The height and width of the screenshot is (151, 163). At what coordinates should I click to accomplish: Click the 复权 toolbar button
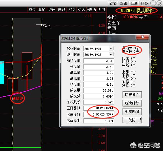click(32, 10)
